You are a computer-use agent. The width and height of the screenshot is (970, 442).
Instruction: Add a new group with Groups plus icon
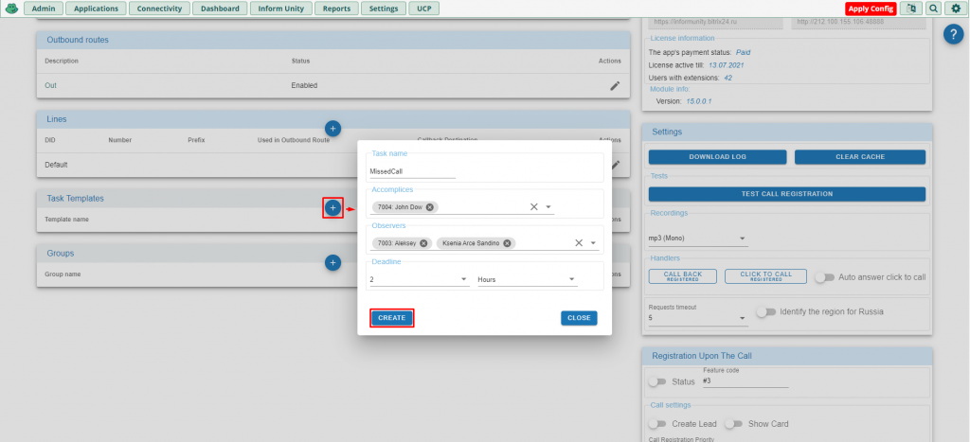[332, 263]
